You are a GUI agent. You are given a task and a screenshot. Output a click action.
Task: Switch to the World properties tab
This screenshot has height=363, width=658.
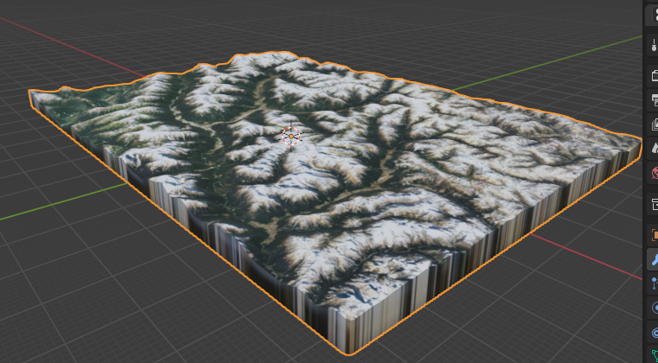[x=653, y=174]
